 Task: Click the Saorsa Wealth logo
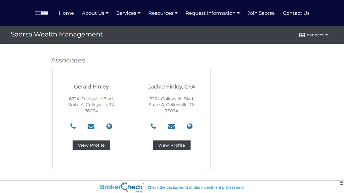coord(41,13)
